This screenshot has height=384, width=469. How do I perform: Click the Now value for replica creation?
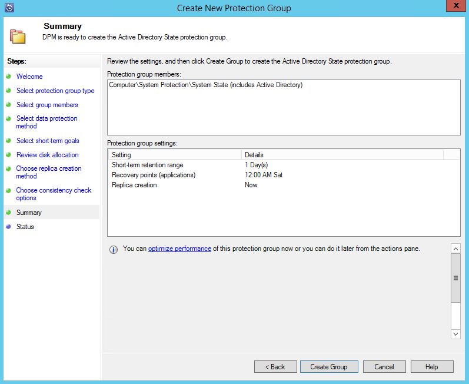251,185
